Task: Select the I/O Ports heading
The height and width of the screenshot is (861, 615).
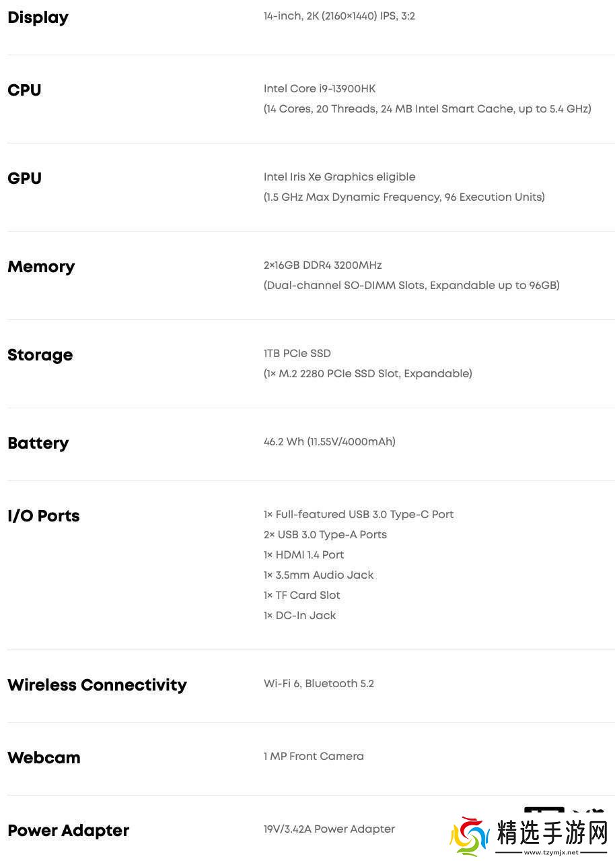Action: 43,516
